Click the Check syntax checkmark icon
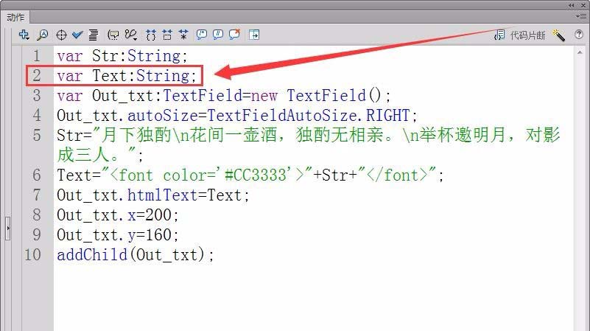Image resolution: width=590 pixels, height=331 pixels. (77, 35)
